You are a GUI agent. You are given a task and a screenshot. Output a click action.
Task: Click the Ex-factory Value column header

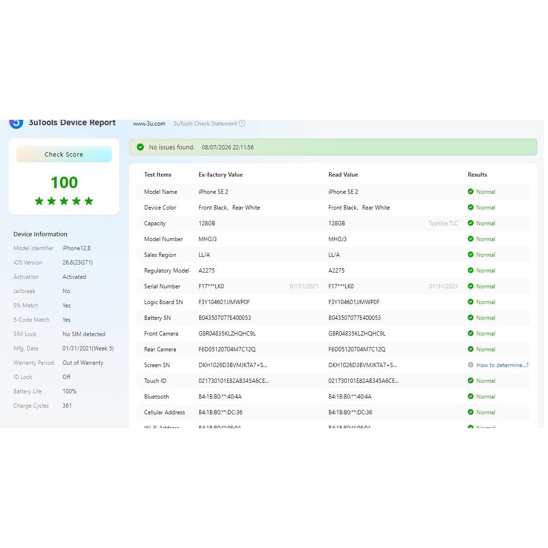click(x=221, y=174)
